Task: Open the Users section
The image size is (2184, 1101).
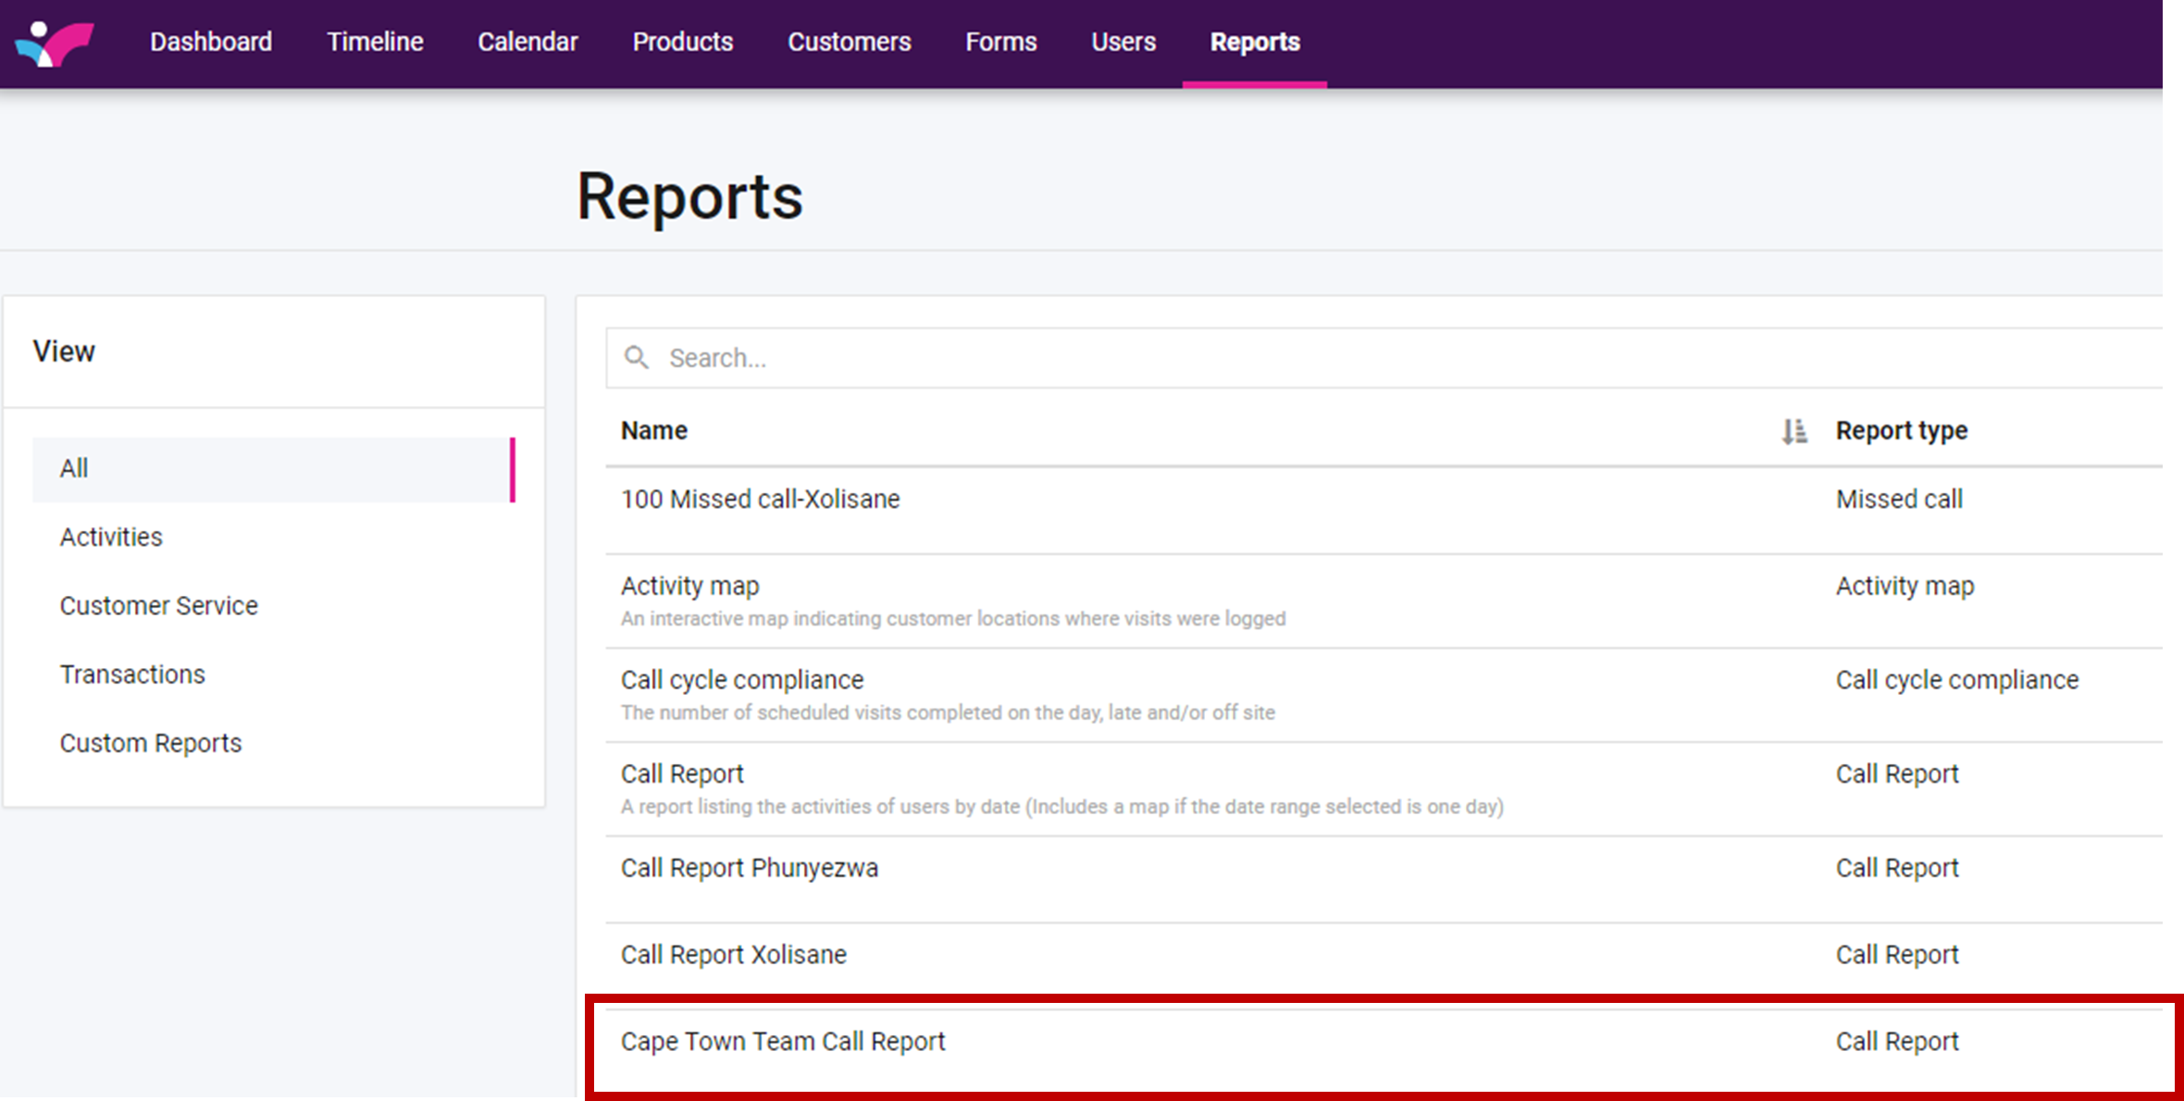Action: tap(1123, 43)
